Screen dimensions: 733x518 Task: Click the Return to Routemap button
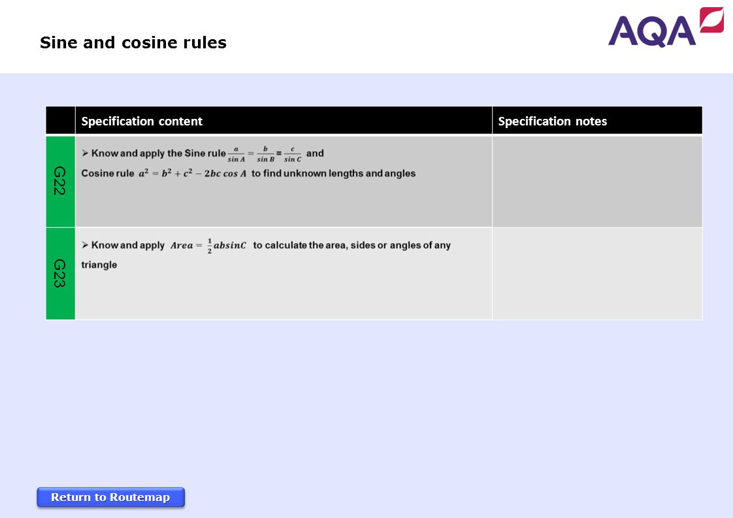point(111,497)
